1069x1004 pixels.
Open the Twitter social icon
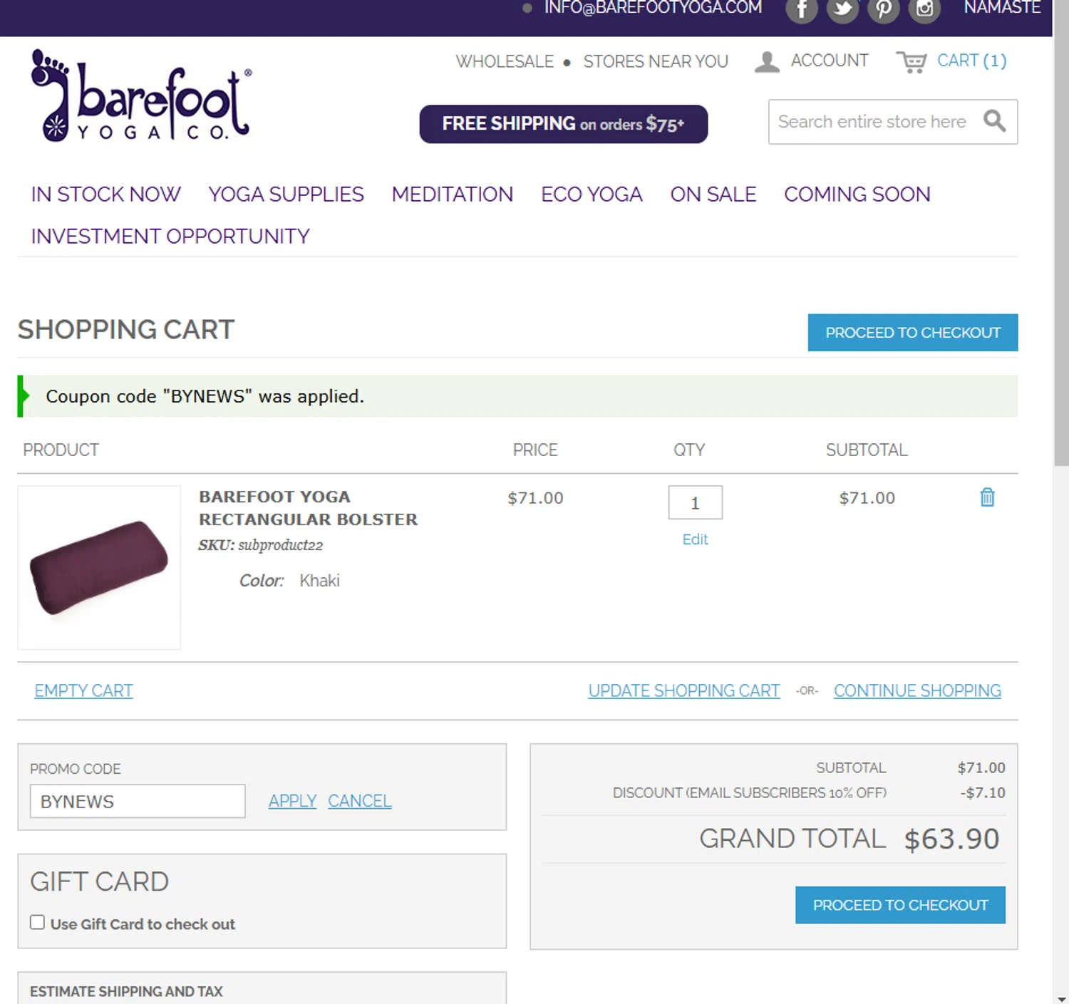pyautogui.click(x=842, y=9)
